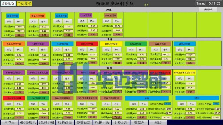Stop the 200L成品罐 in the 喷淋 section

(189, 49)
